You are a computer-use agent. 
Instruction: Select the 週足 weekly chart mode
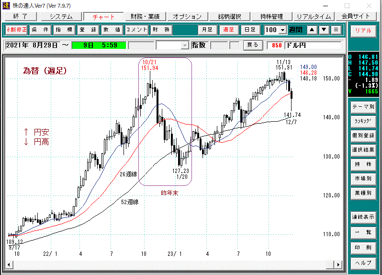tap(228, 30)
